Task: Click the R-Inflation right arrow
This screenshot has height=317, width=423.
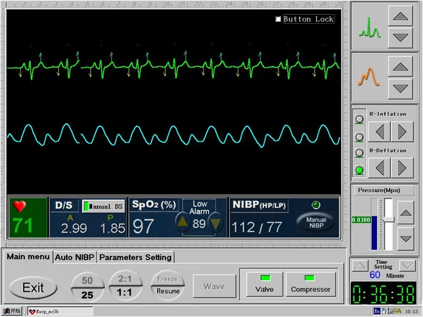Action: click(x=402, y=131)
